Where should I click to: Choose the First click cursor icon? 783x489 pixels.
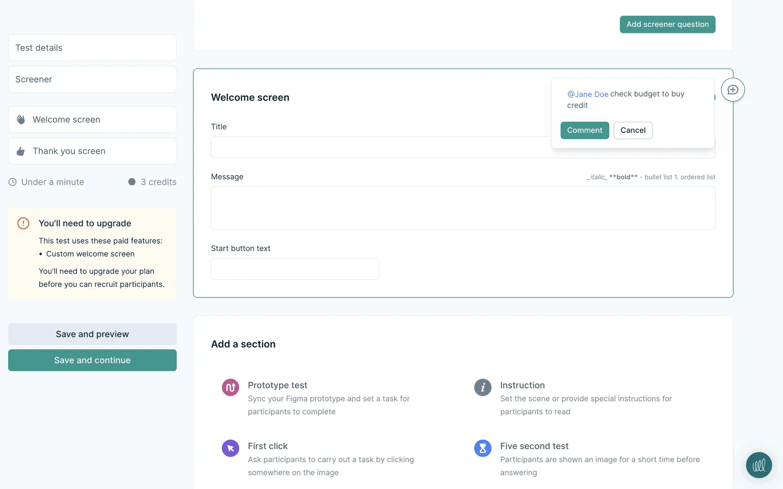click(x=230, y=448)
